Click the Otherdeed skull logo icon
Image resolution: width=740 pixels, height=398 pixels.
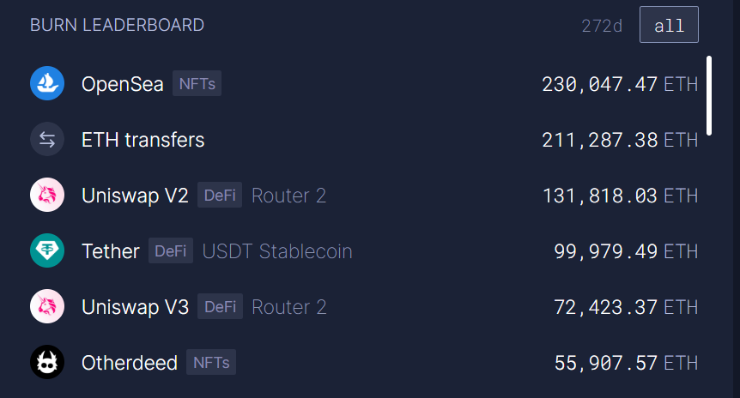click(x=47, y=362)
